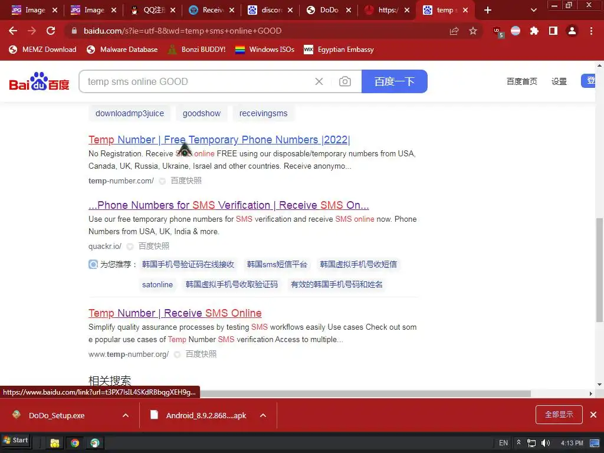Open 百度快照 for www.temp-number.org
Image resolution: width=604 pixels, height=453 pixels.
click(x=201, y=354)
